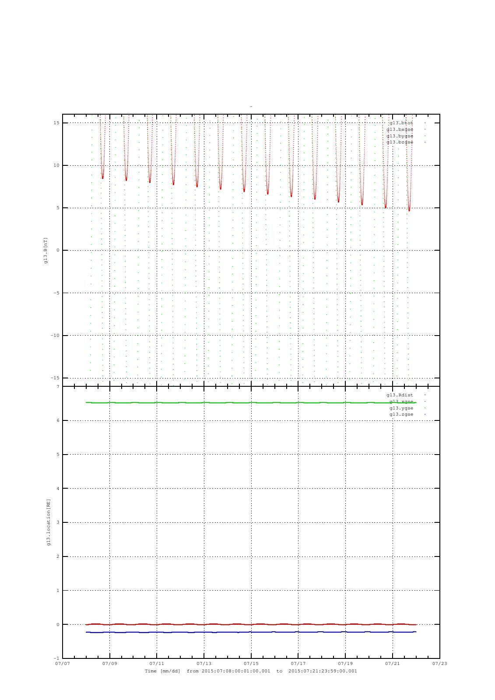Select the 4 tick on the location axis

pyautogui.click(x=58, y=489)
